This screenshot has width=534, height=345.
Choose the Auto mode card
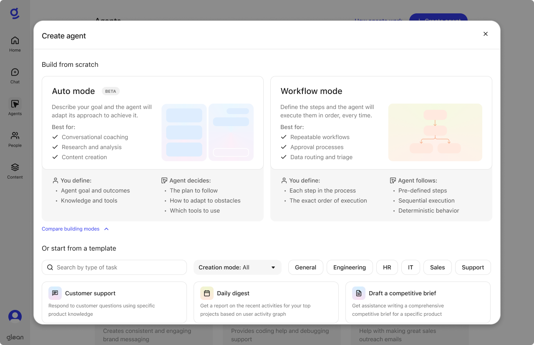pos(153,122)
